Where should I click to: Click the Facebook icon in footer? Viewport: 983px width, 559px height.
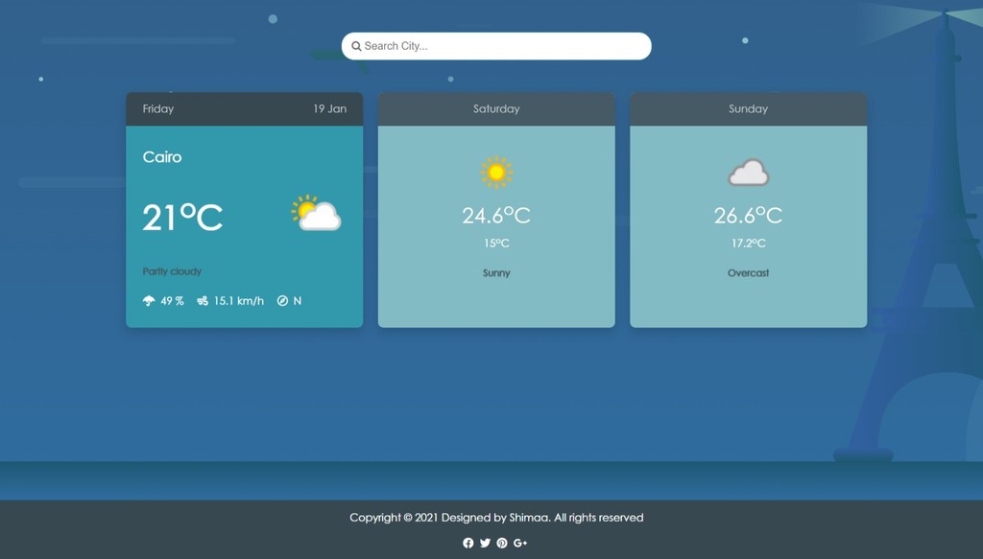[468, 543]
